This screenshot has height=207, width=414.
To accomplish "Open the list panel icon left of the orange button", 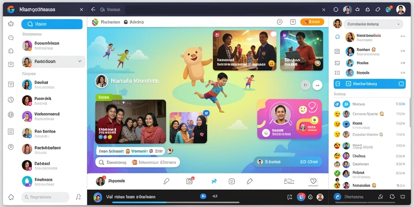I will point(293,22).
